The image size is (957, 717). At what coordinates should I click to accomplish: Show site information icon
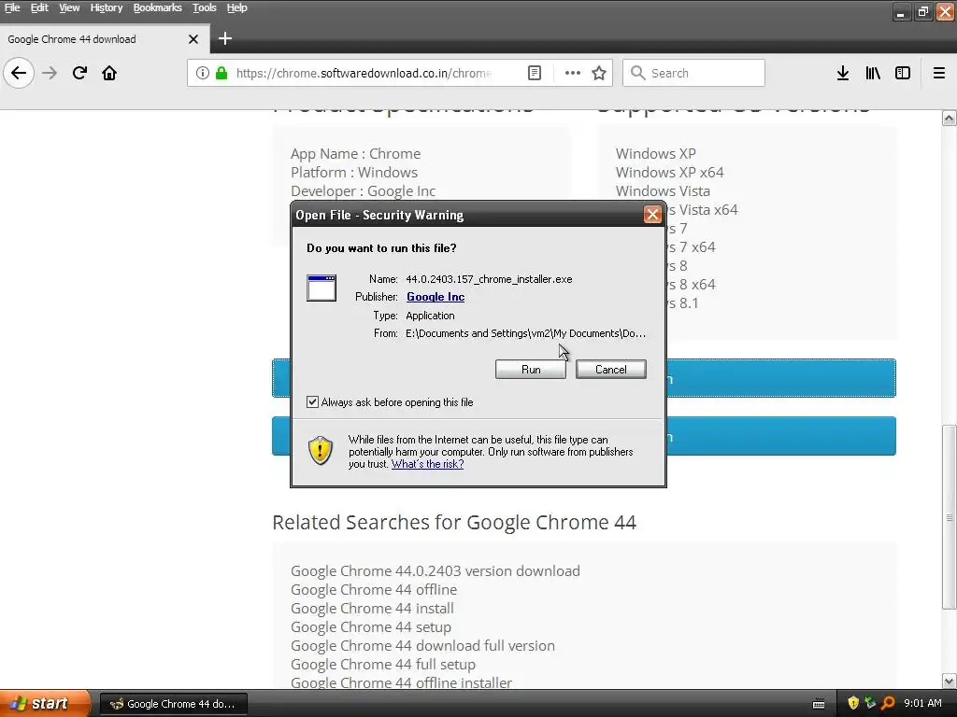pyautogui.click(x=203, y=73)
